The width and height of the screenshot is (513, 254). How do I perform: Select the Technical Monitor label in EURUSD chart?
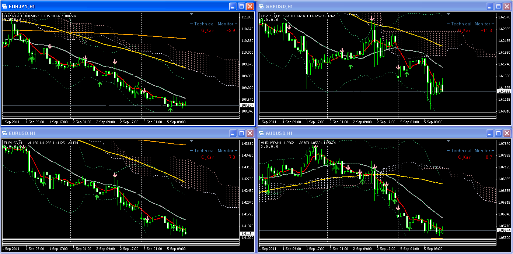pos(214,151)
